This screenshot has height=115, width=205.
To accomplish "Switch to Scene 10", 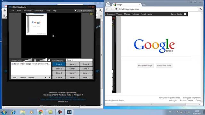I will click(x=86, y=69).
